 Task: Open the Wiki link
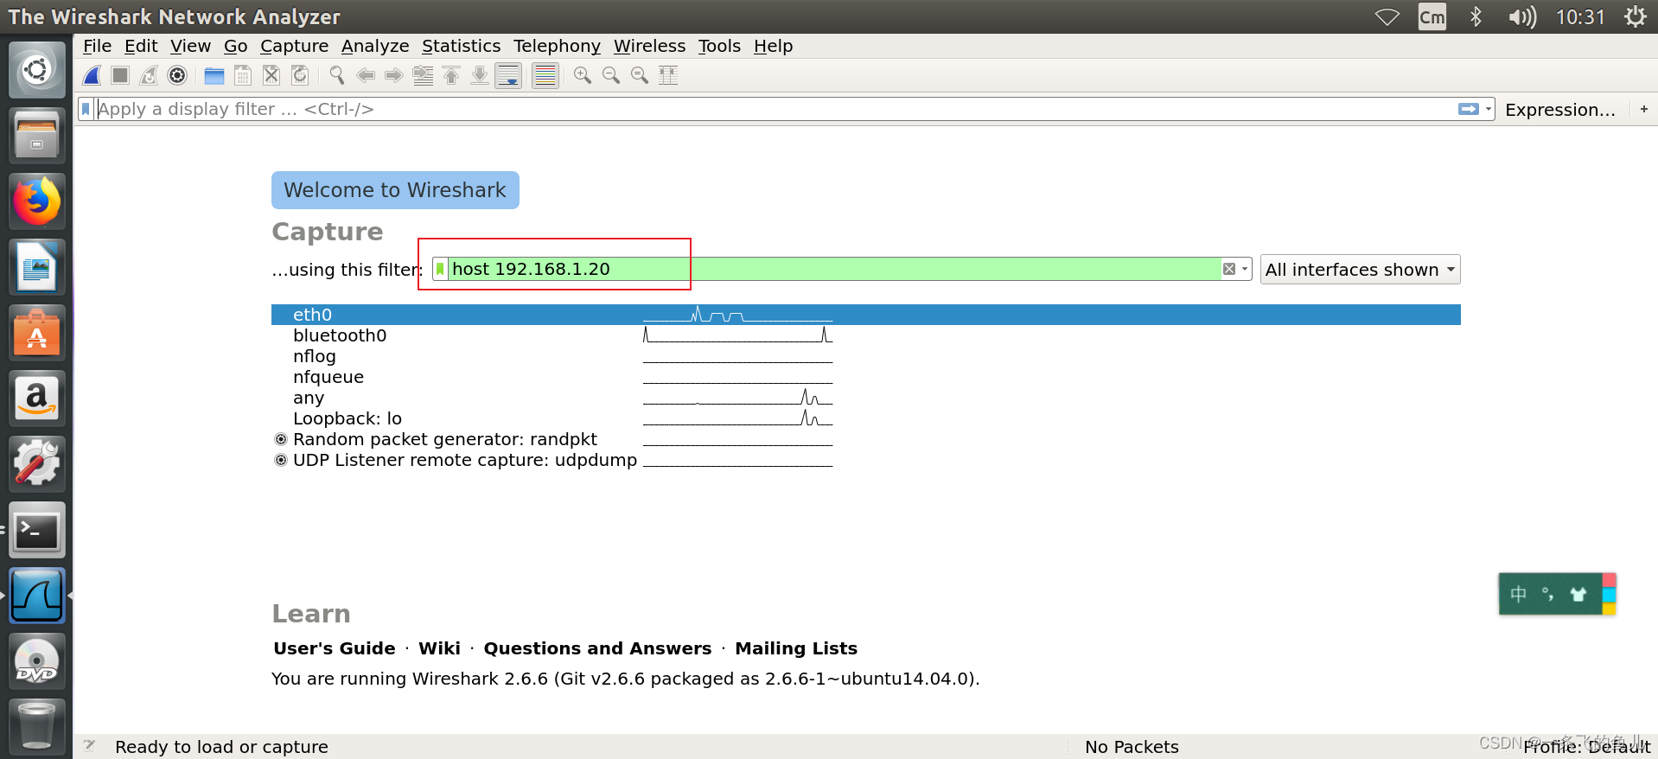pos(439,648)
